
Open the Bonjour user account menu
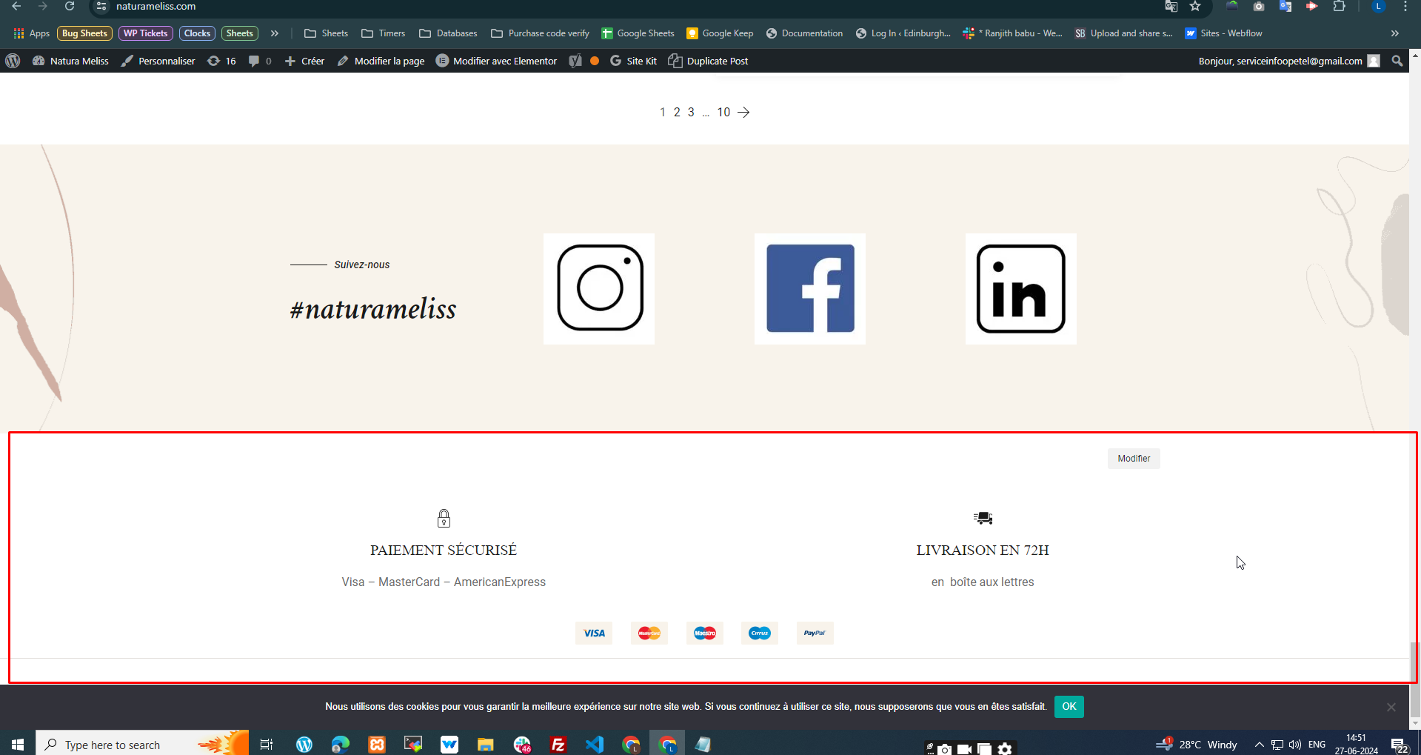point(1289,61)
